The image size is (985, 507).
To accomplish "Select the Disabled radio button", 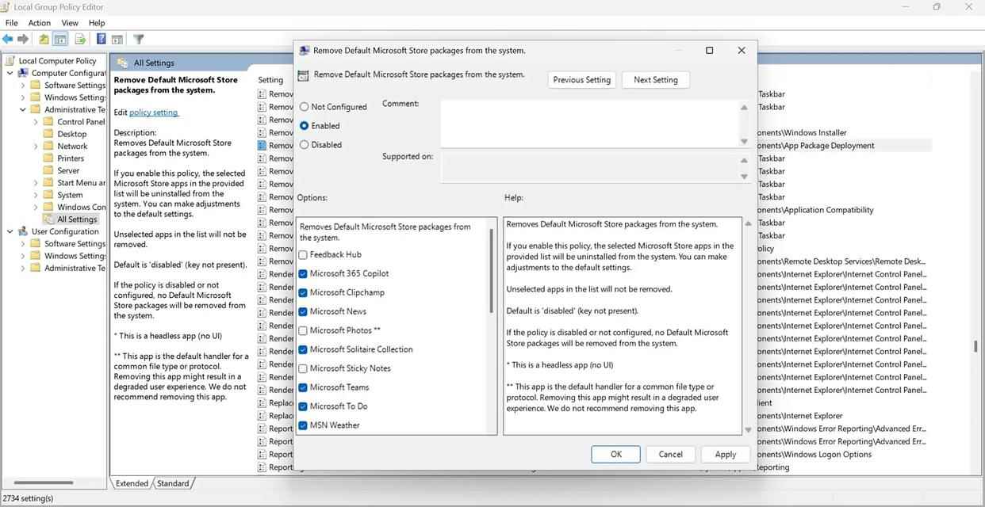I will pos(304,144).
